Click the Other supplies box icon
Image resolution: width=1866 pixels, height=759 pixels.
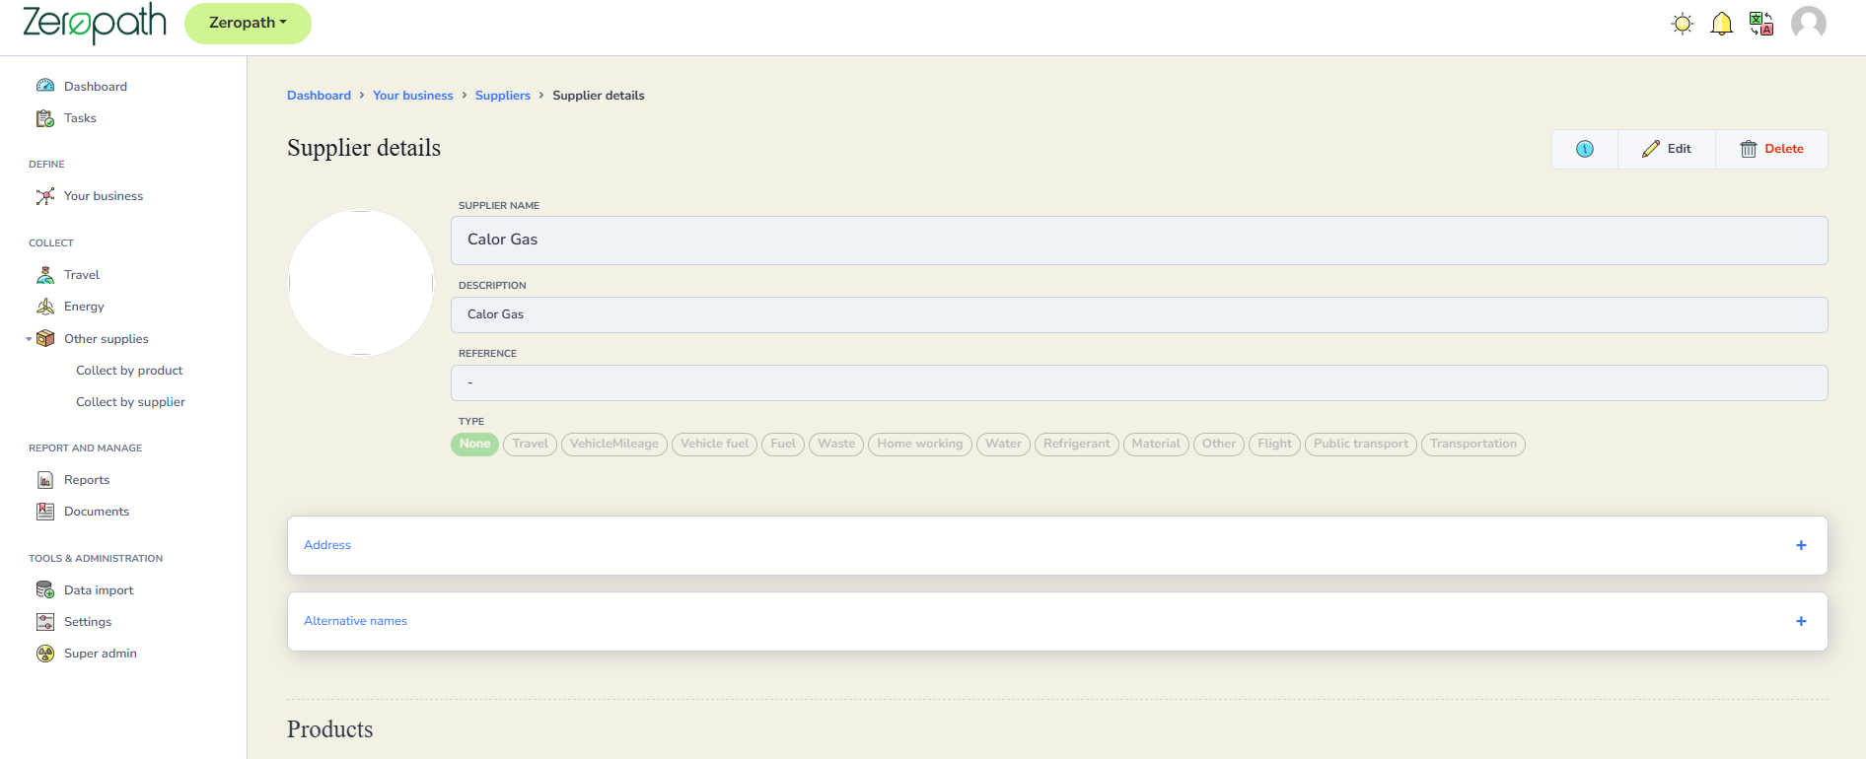(x=45, y=338)
